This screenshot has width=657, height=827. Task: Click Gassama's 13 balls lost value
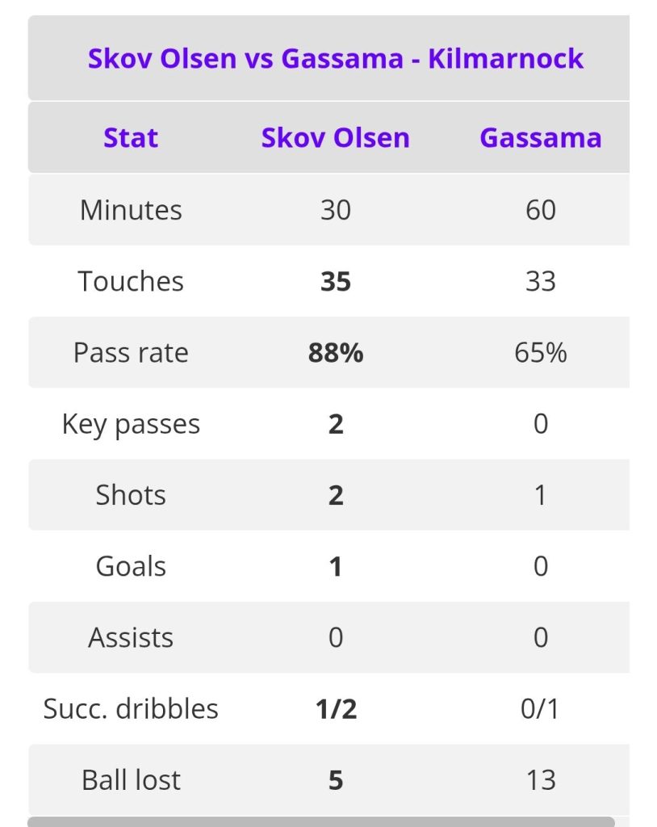[x=540, y=780]
